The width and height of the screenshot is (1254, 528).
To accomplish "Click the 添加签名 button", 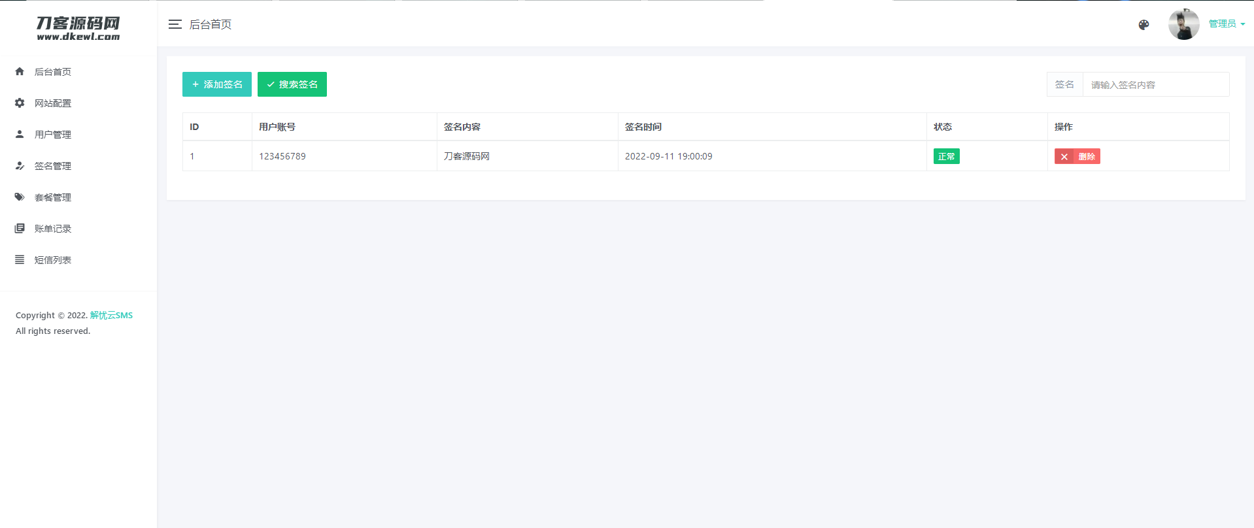I will (x=217, y=84).
